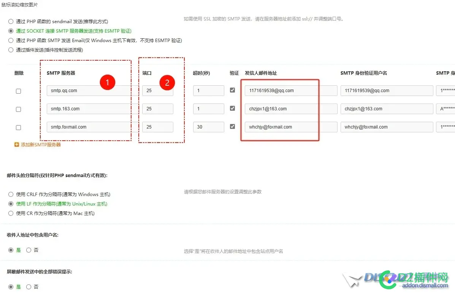This screenshot has width=455, height=295.
Task: Check the delete checkbox for smtp.qq.com row
Action: [18, 91]
